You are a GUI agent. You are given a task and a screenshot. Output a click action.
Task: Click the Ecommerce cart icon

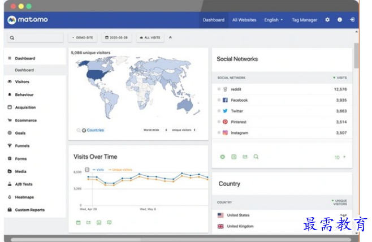10,120
